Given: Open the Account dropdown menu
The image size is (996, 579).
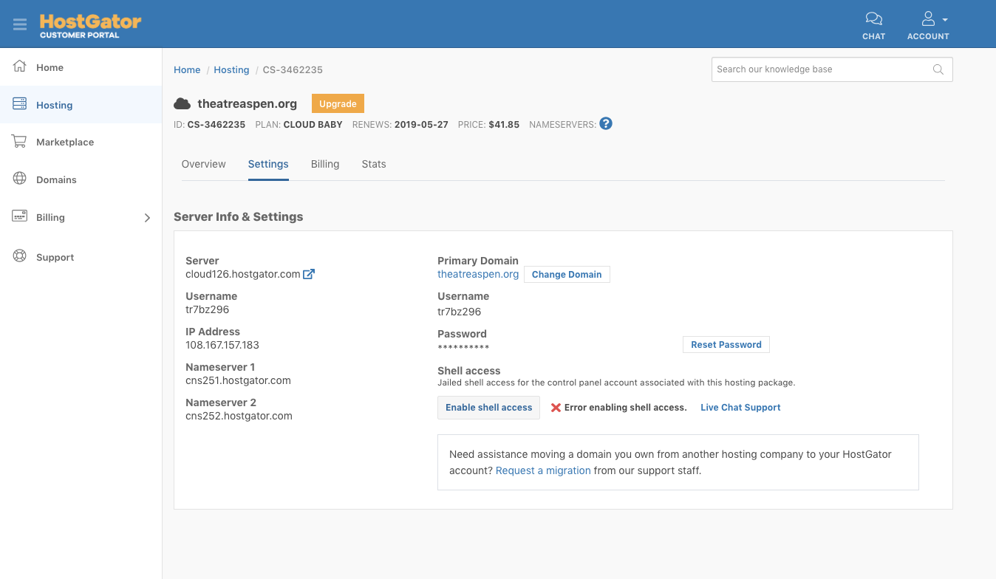Looking at the screenshot, I should [x=928, y=26].
